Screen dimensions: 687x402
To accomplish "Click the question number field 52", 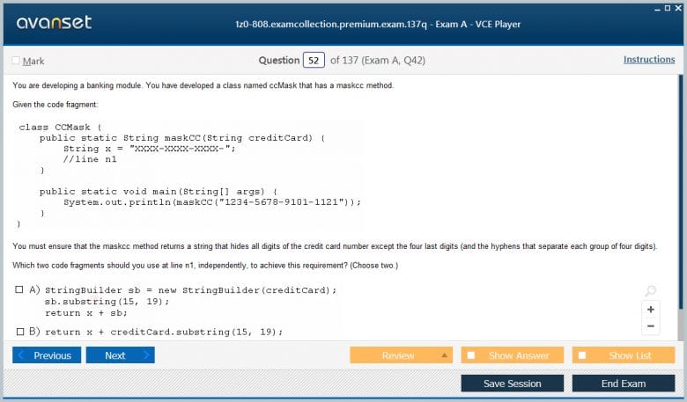I will [x=314, y=61].
